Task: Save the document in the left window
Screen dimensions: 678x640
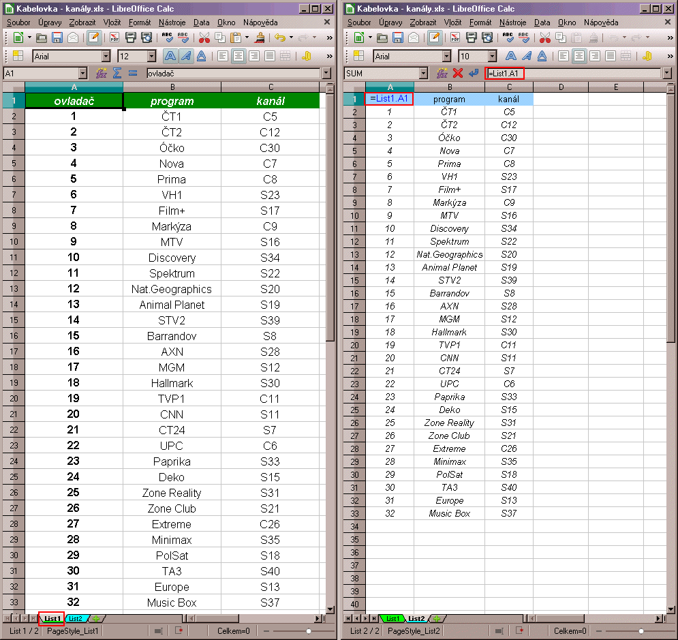Action: tap(57, 38)
